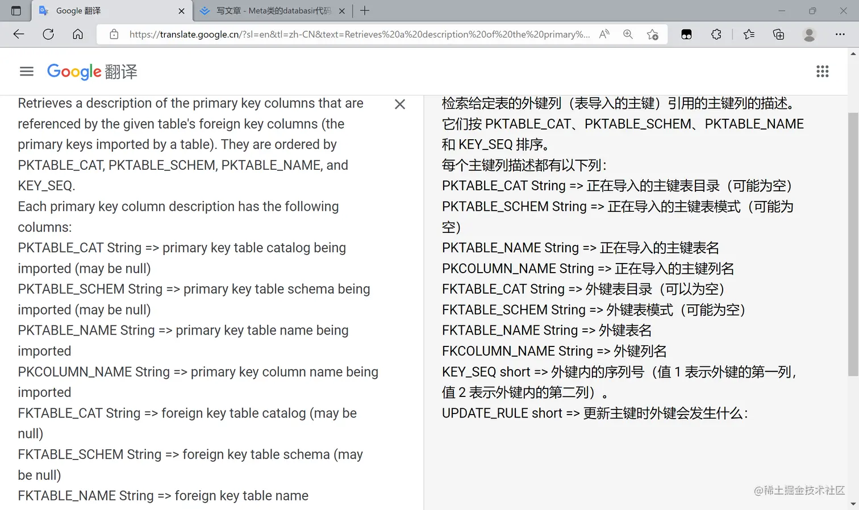Click translated line 'PKTABLE_NAME String => 正在导入的主键表名'
859x510 pixels.
coord(581,248)
